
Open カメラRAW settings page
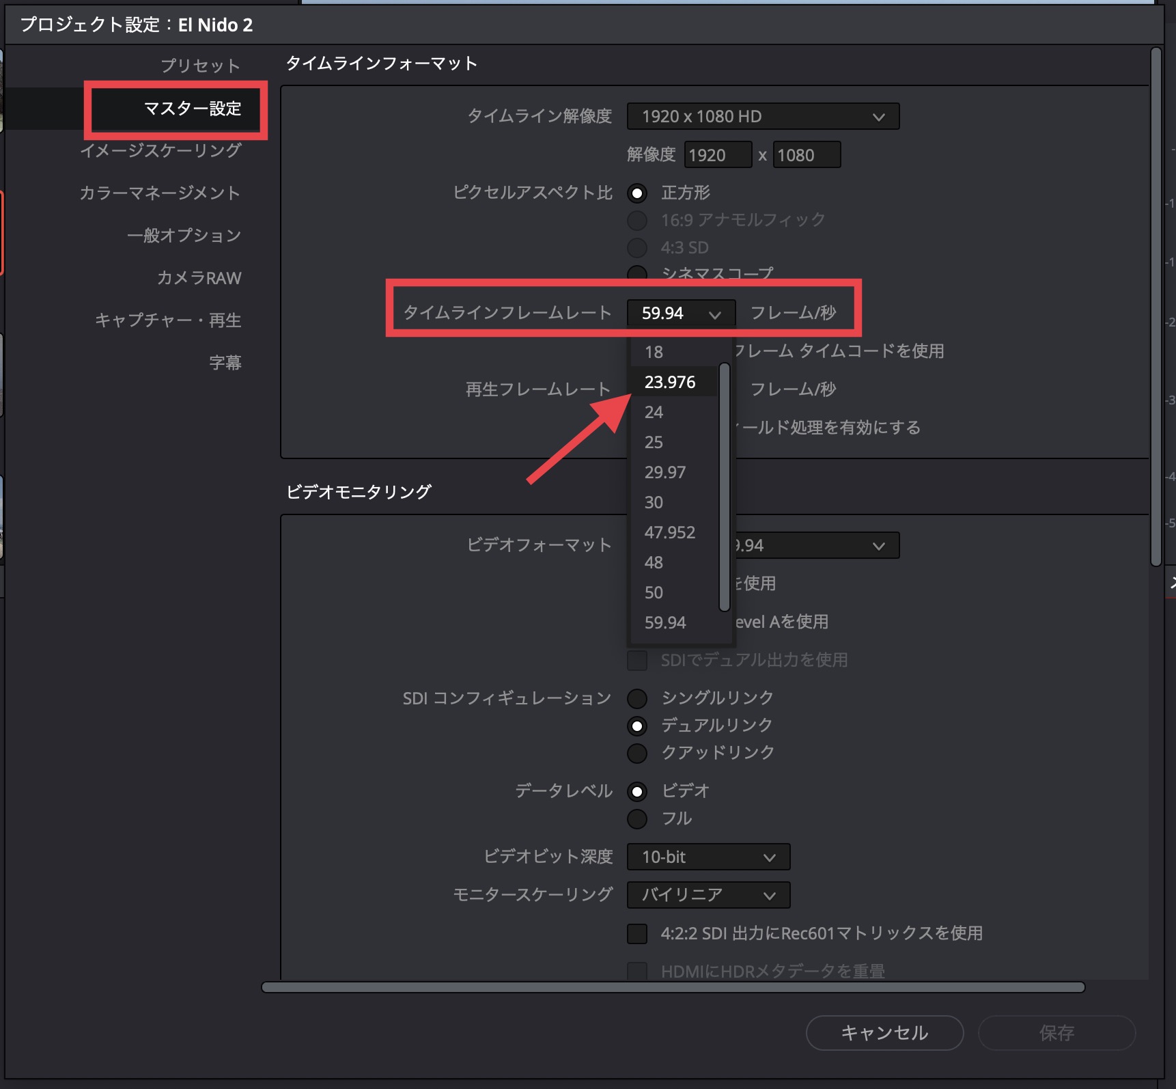[x=199, y=277]
